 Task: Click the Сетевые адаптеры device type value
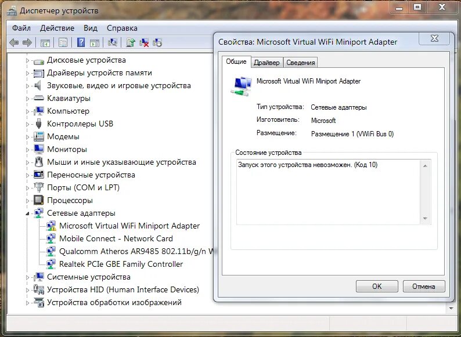coord(338,107)
